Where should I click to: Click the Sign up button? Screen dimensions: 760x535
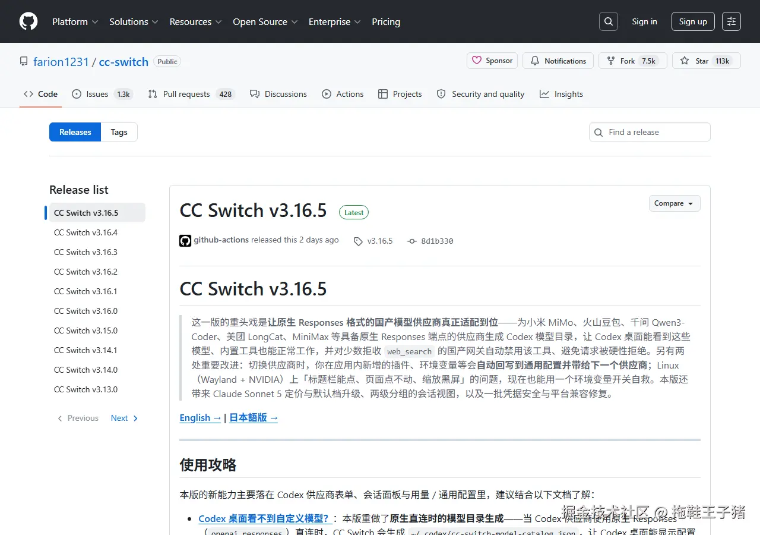point(693,21)
